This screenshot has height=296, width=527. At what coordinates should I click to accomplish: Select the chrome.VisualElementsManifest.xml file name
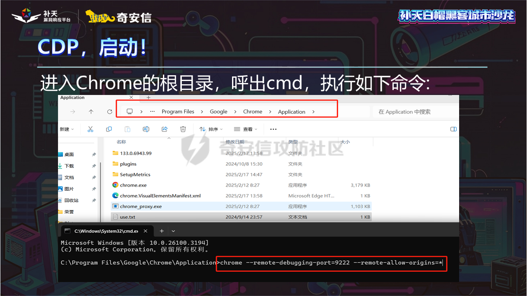[160, 196]
